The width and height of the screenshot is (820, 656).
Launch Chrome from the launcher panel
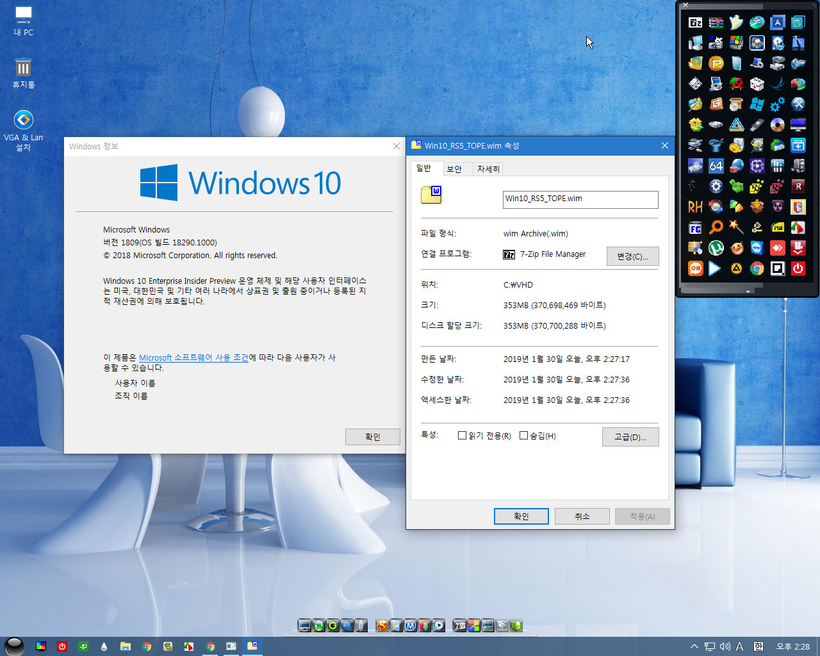click(x=757, y=268)
